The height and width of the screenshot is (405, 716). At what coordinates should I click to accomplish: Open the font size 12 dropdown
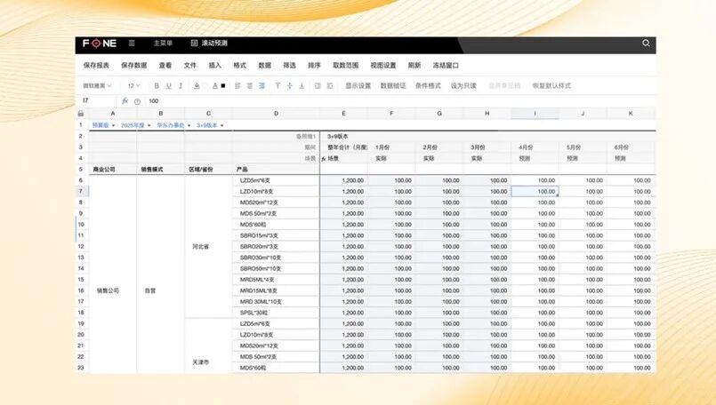pyautogui.click(x=133, y=86)
